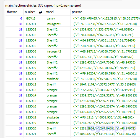
Task: Select the camry model cell
Action: click(57, 18)
